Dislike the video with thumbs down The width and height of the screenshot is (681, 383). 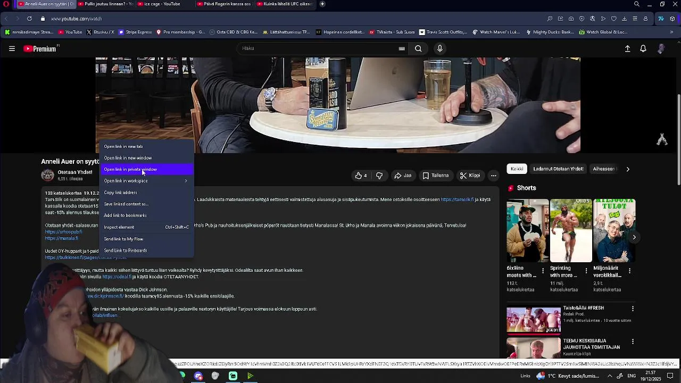(379, 176)
